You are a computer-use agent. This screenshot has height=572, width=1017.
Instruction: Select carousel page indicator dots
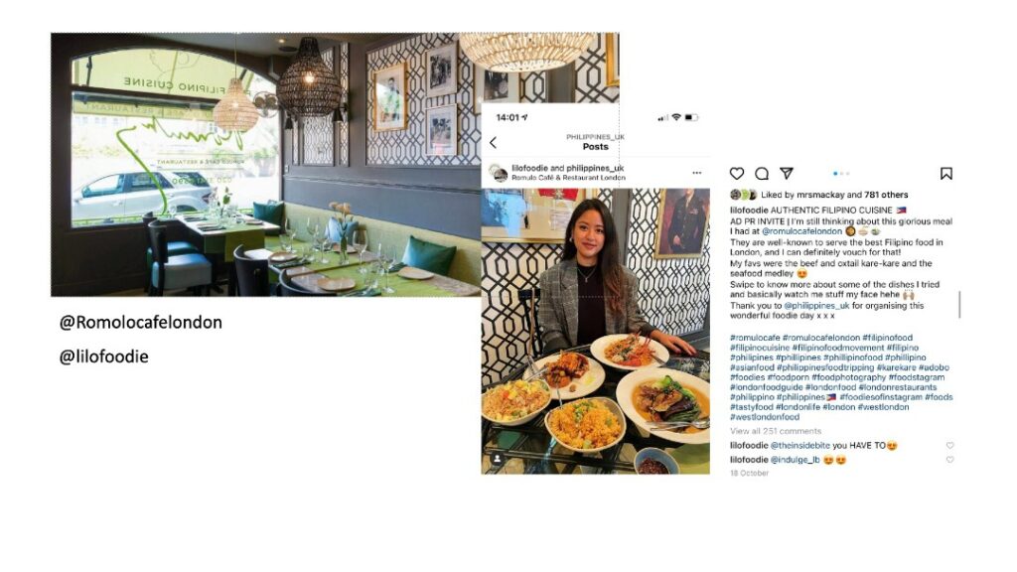pos(841,173)
